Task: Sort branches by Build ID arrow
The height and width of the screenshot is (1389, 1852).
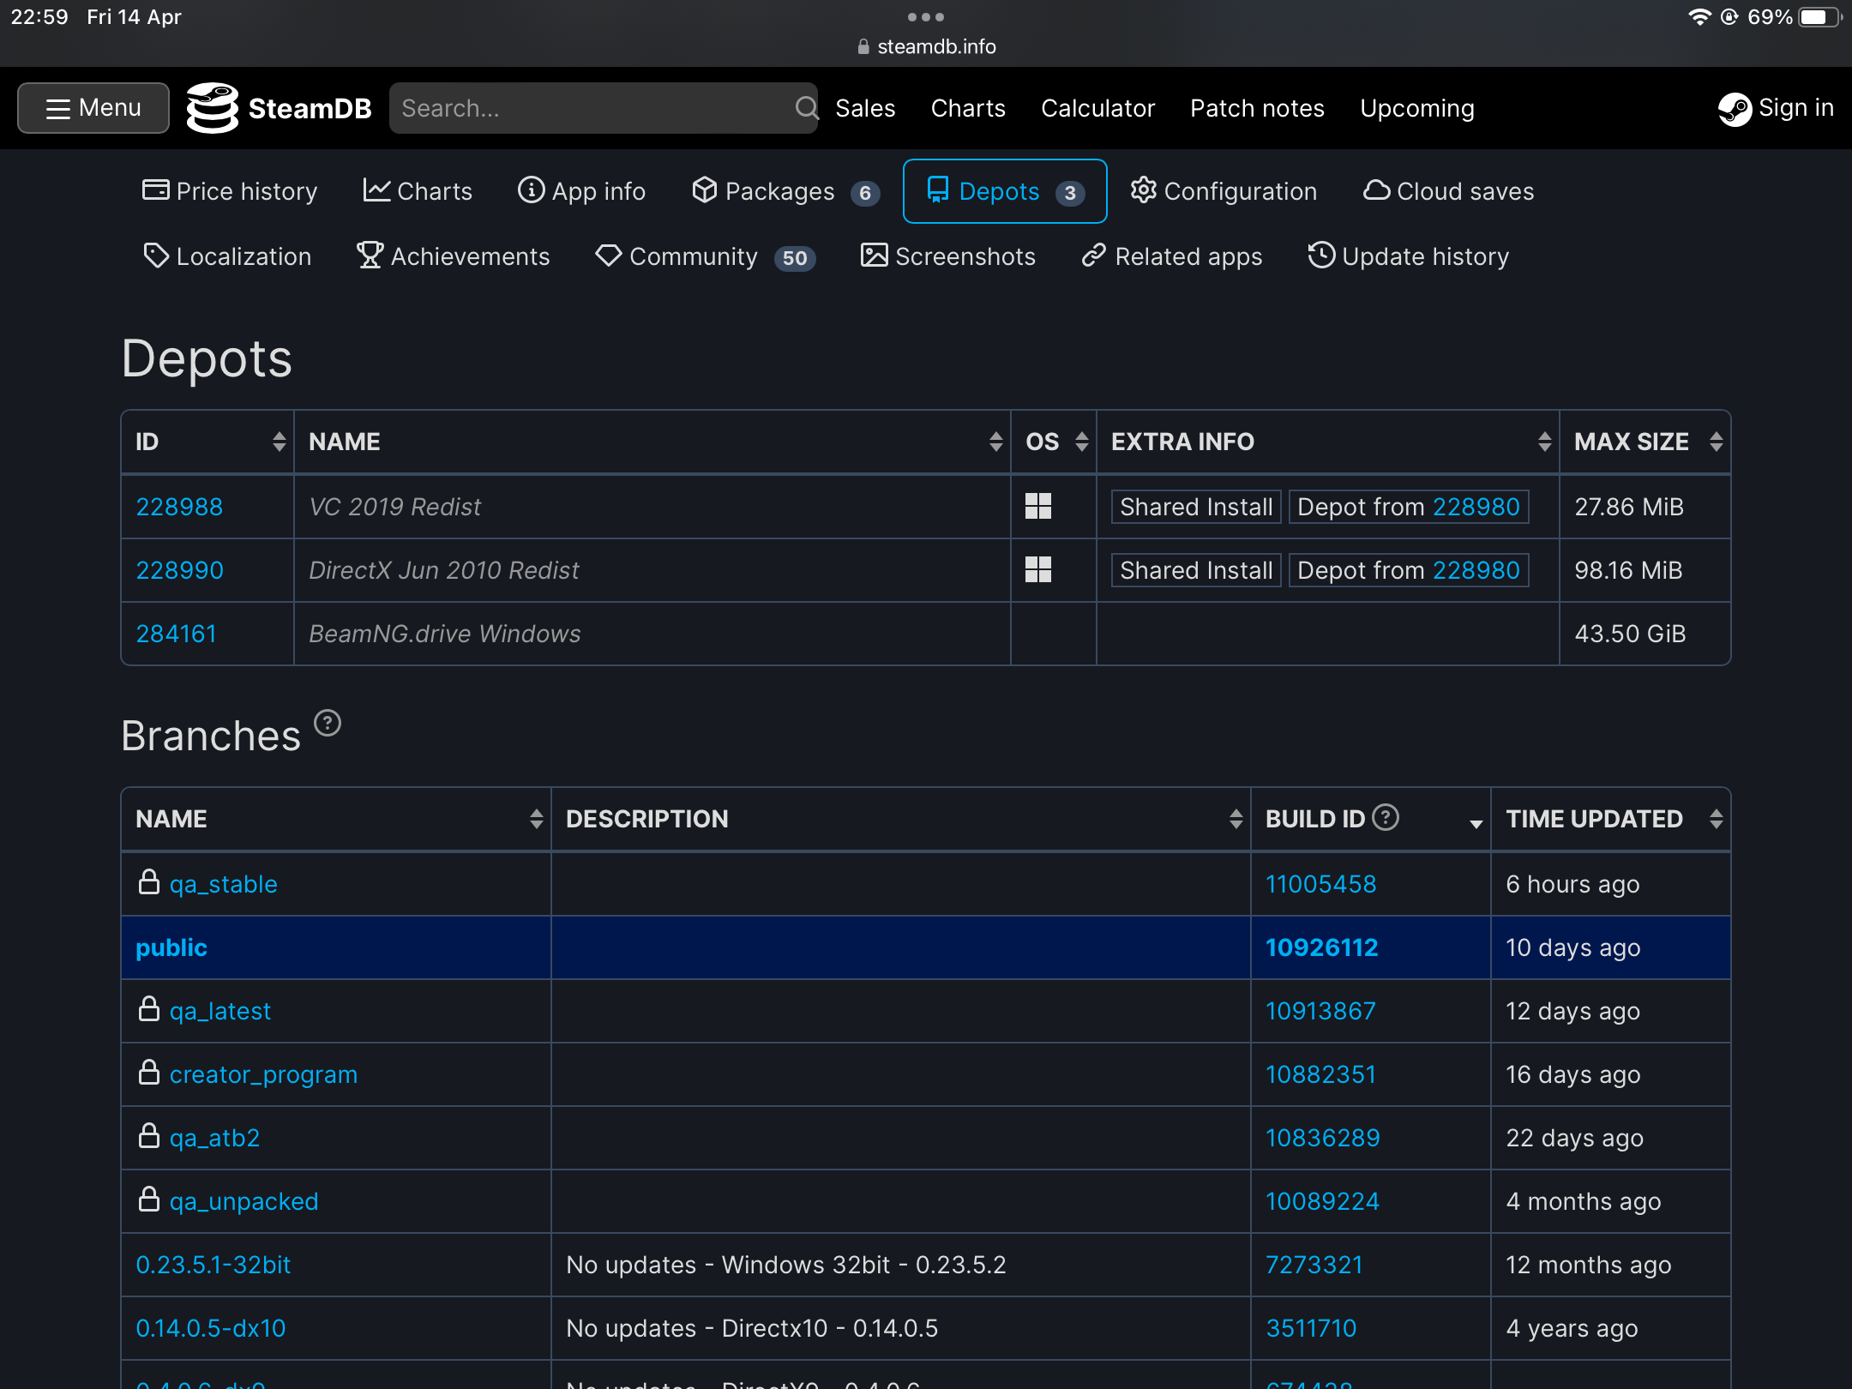Action: pyautogui.click(x=1476, y=823)
